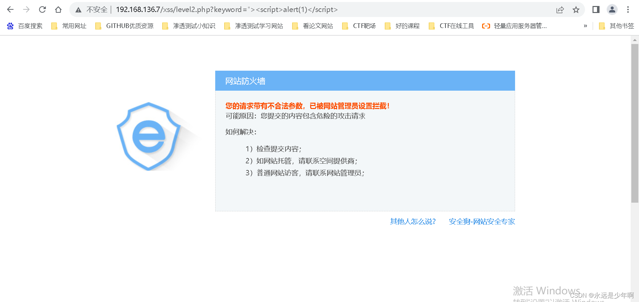The width and height of the screenshot is (639, 302).
Task: Click the scrollbar up arrow
Action: [x=635, y=40]
